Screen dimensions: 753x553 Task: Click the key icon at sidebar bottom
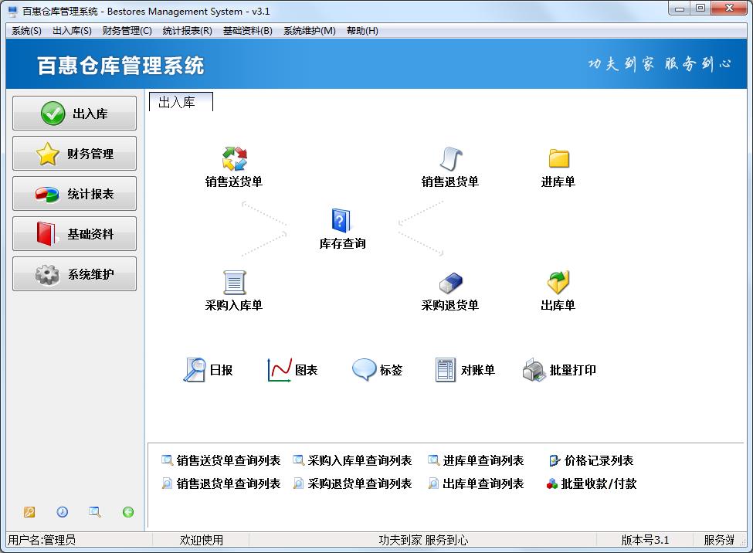(29, 512)
